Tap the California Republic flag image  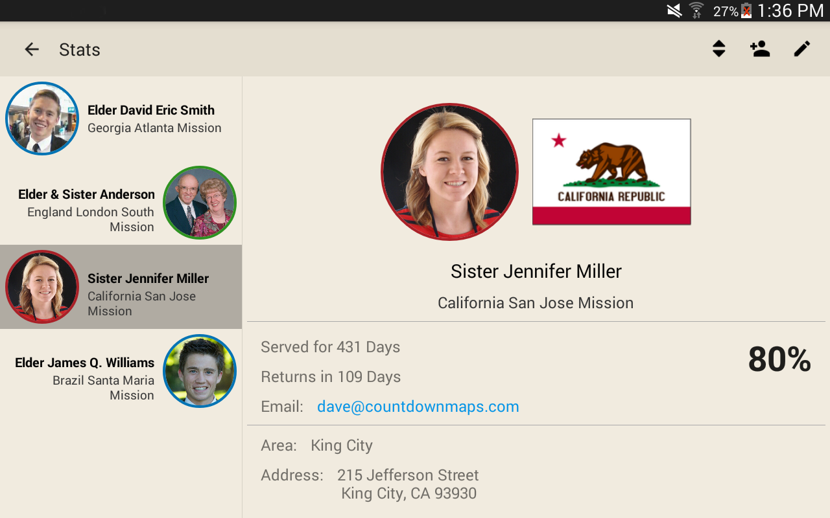tap(611, 172)
